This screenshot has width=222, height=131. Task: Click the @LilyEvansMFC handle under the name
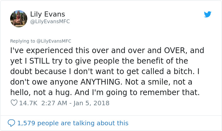[x=50, y=22]
